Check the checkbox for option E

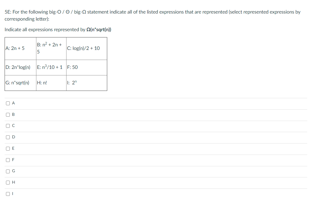pos(7,148)
